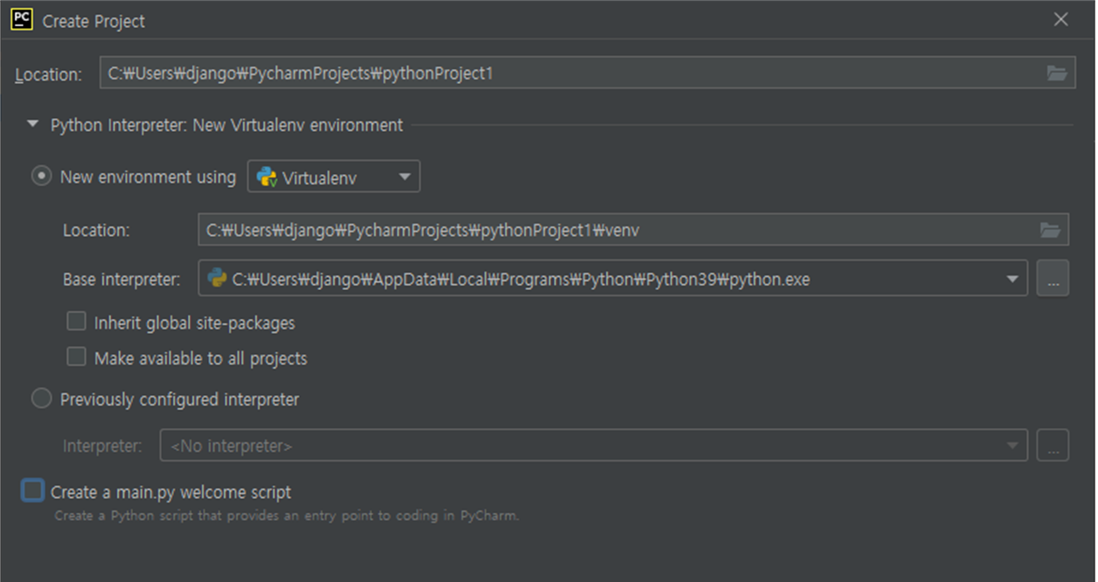Click the PyCharm logo in title bar

(22, 19)
